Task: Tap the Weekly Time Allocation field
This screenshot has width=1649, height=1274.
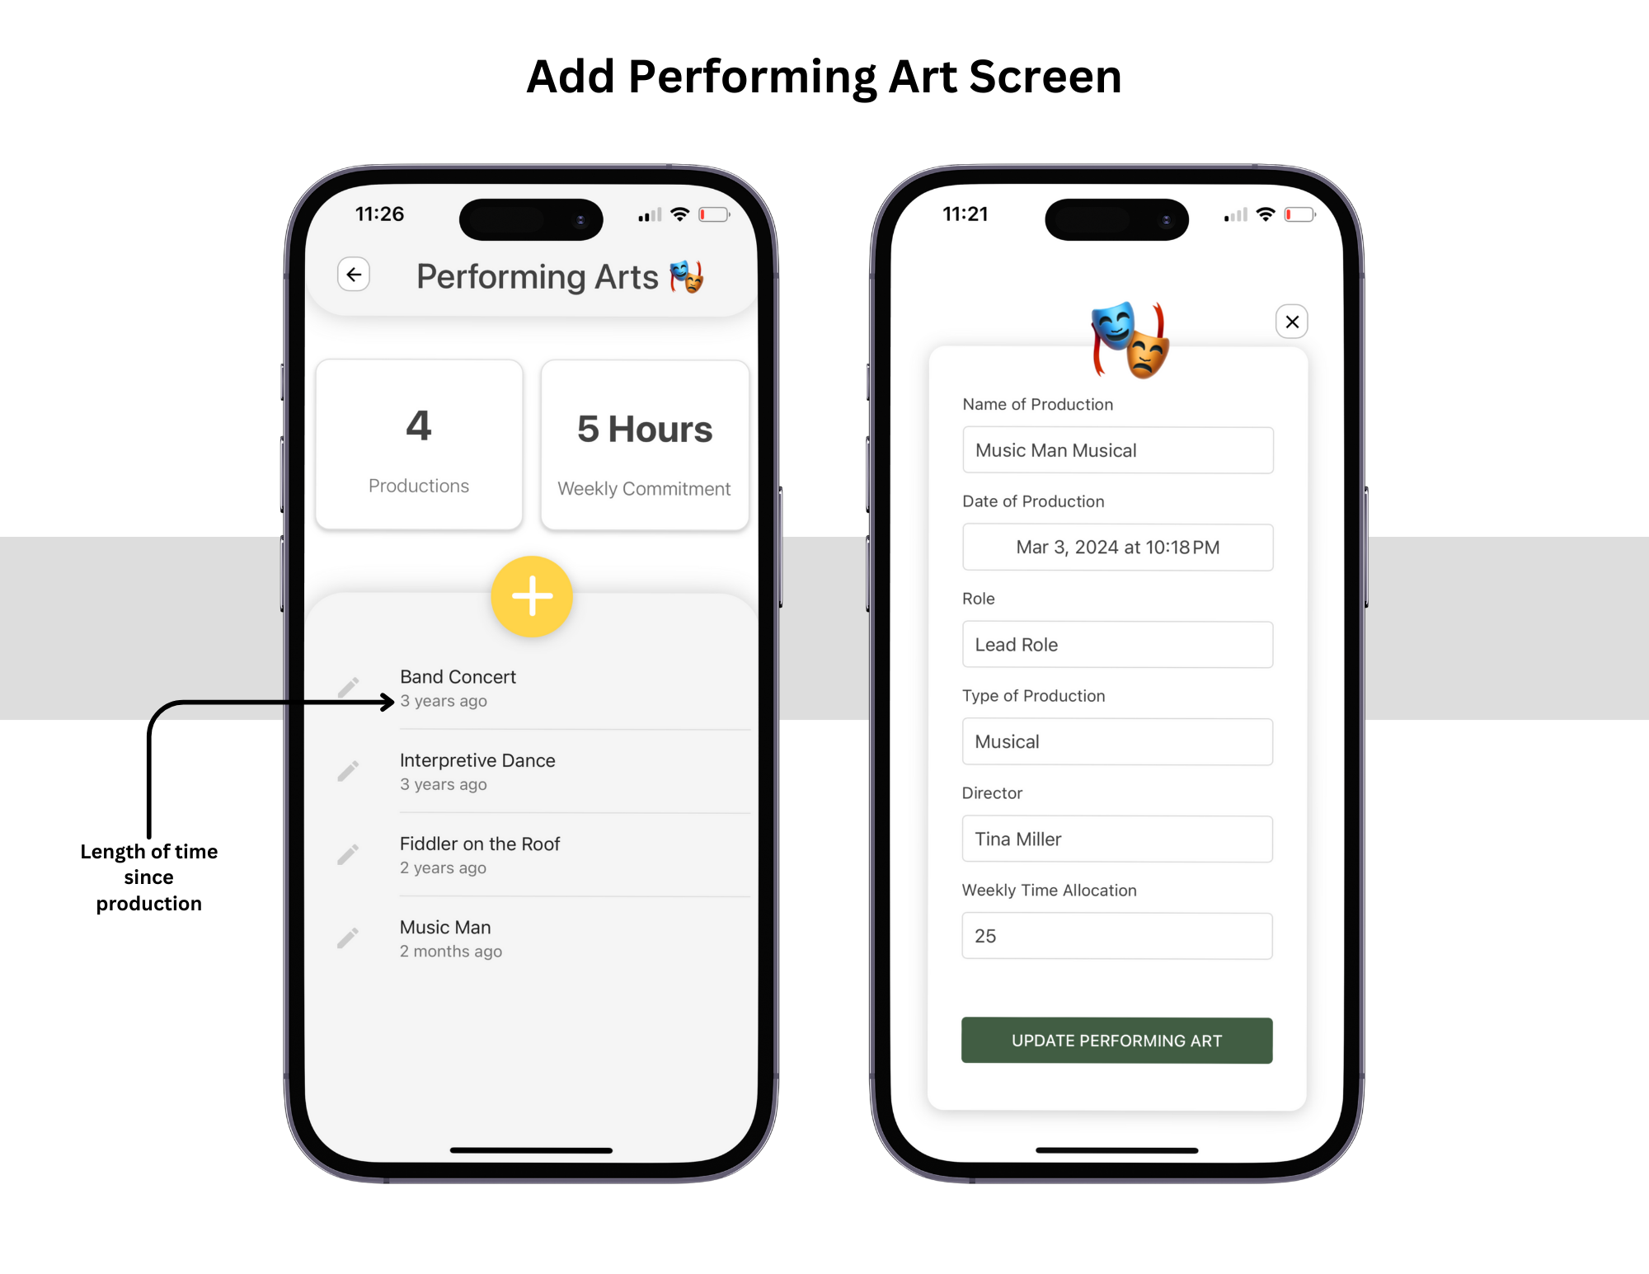Action: tap(1116, 934)
